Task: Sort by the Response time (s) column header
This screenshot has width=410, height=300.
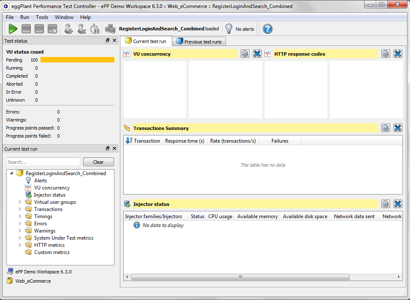Action: coord(185,141)
